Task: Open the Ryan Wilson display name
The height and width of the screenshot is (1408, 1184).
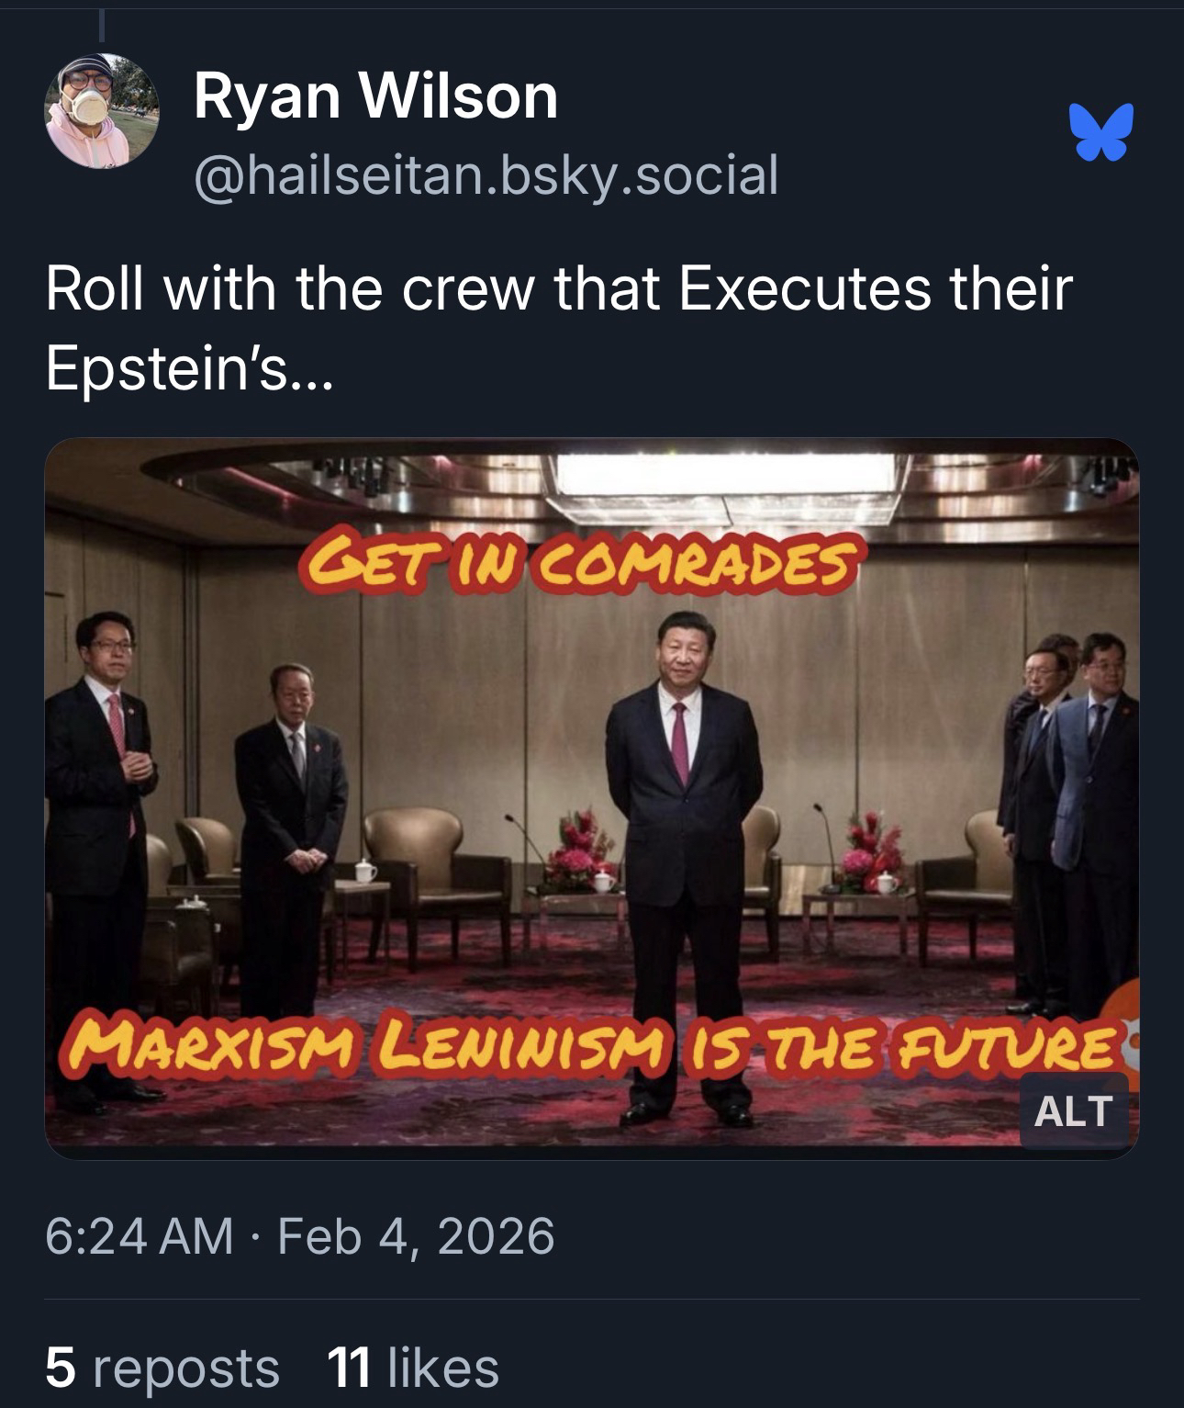Action: 375,97
